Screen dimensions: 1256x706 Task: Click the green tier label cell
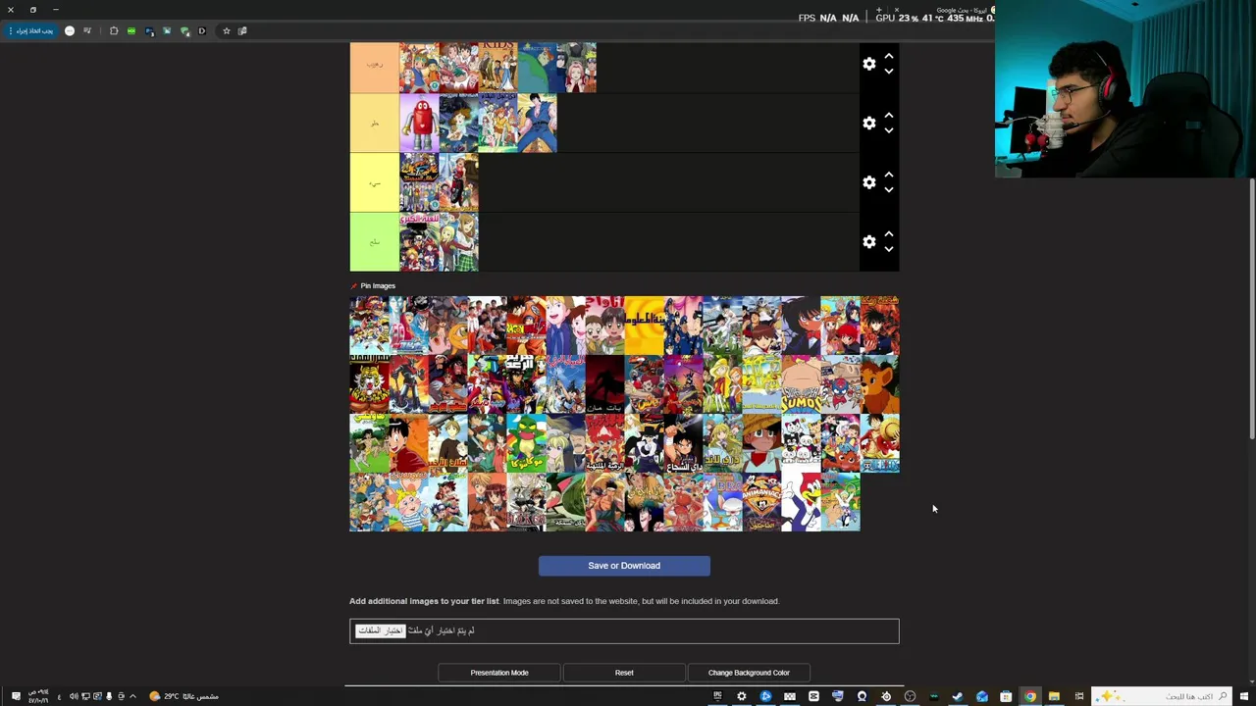click(375, 241)
